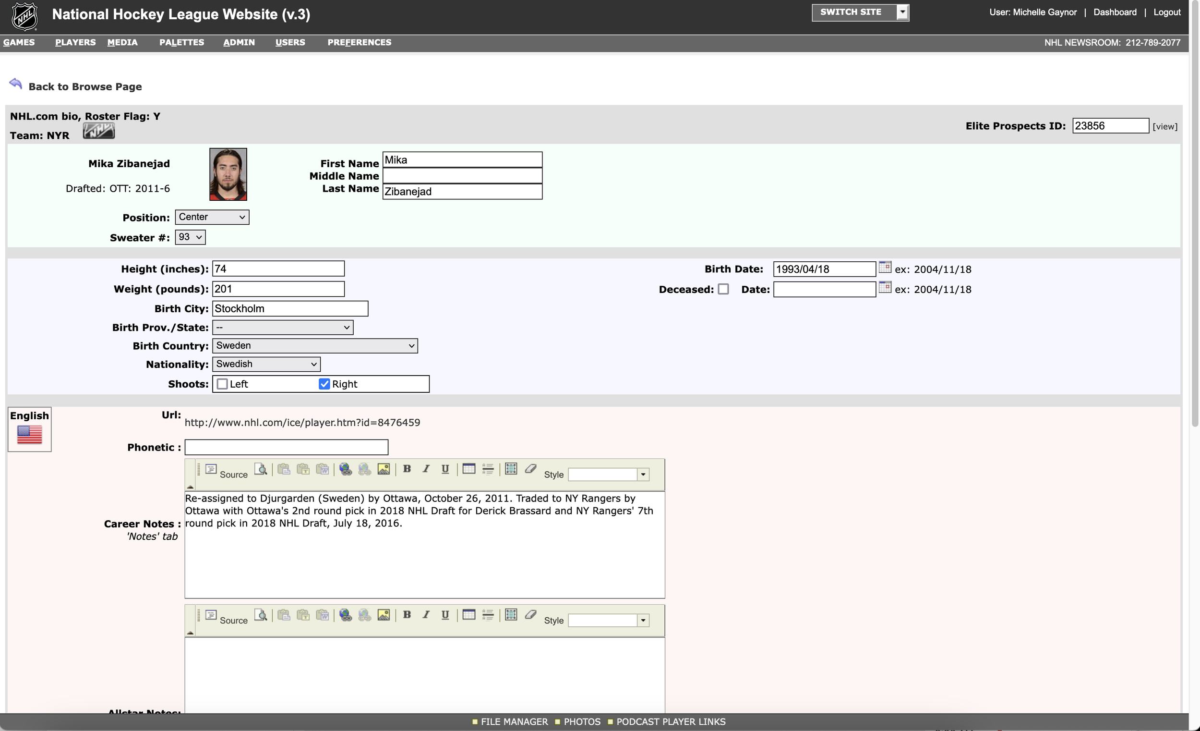Click Remove Format eraser in Career Notes toolbar
1200x731 pixels.
[530, 469]
